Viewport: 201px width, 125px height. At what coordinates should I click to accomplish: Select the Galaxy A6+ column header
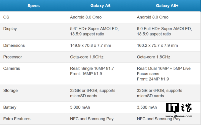167,6
